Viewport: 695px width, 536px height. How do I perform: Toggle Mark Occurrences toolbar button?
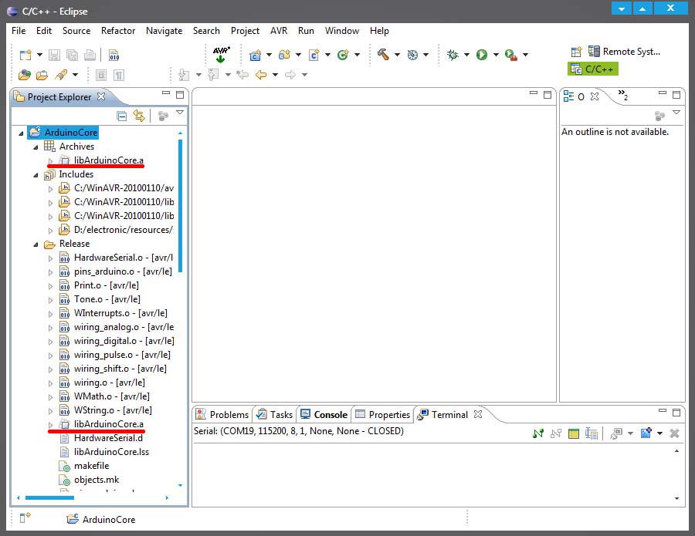click(x=101, y=76)
